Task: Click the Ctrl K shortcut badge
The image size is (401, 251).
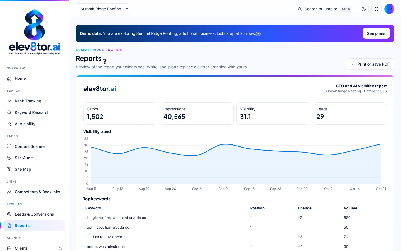Action: [x=346, y=9]
